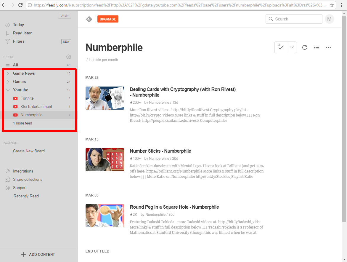Bookmark the page with the star icon

[x=332, y=5]
